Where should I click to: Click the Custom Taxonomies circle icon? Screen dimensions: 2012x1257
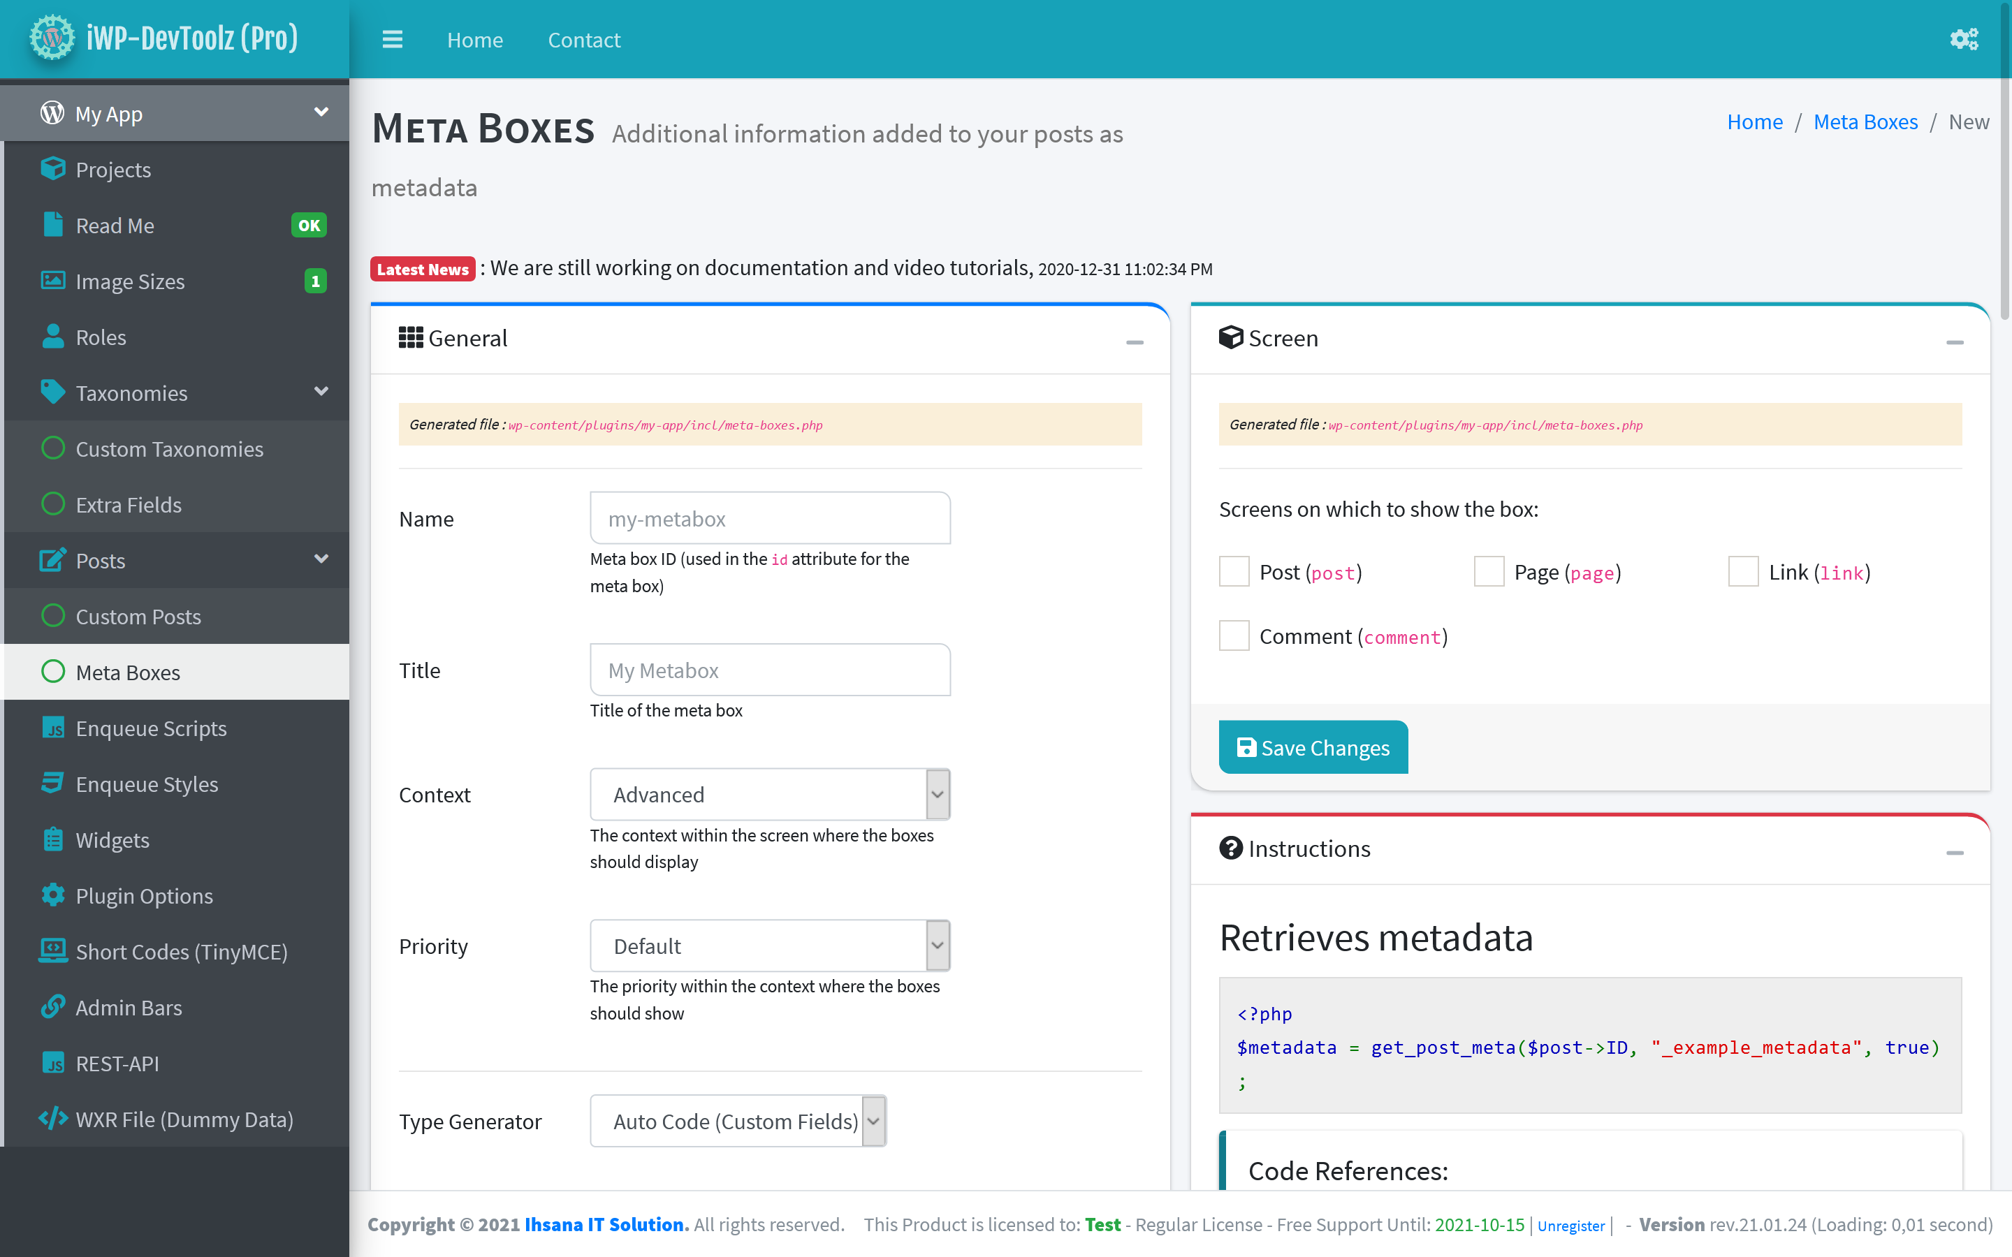pyautogui.click(x=52, y=448)
